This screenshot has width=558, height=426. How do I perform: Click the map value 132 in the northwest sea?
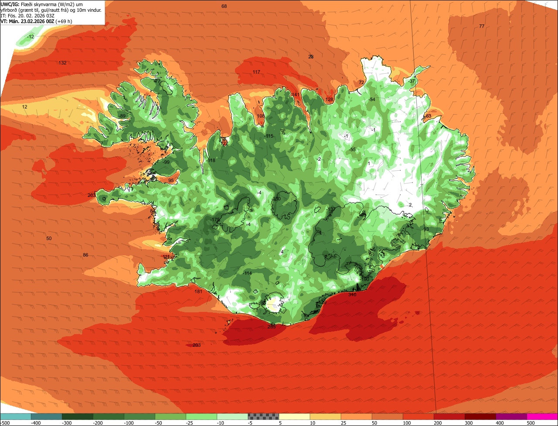coord(62,63)
